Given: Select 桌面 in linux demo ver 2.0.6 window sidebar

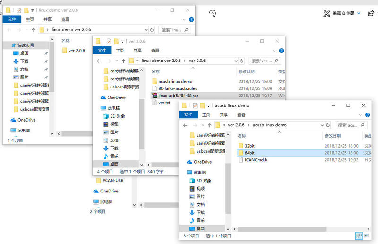Looking at the screenshot, I should 21,53.
